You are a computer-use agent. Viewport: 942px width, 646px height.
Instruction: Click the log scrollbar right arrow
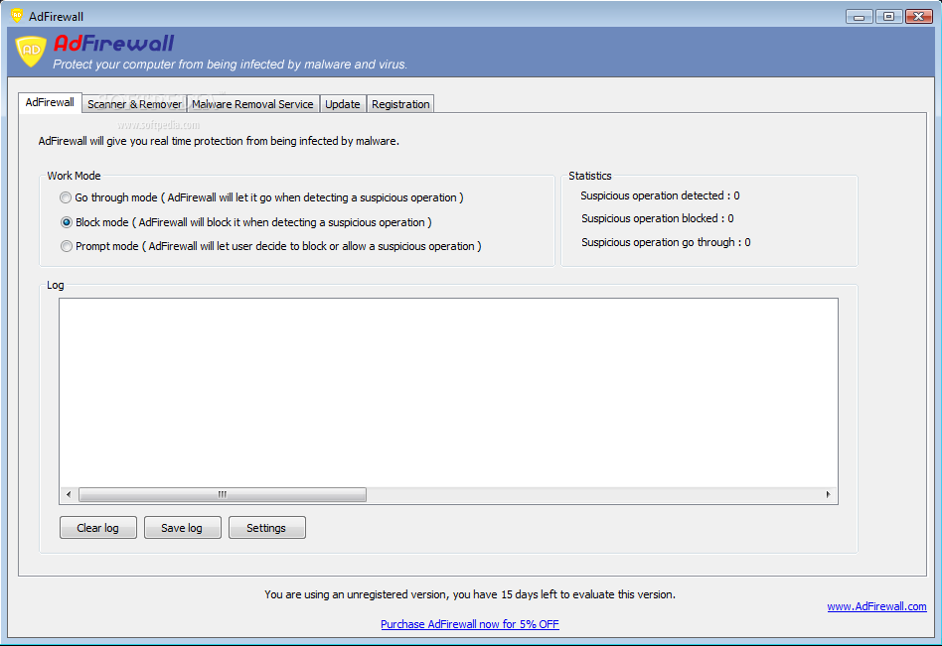pyautogui.click(x=828, y=495)
